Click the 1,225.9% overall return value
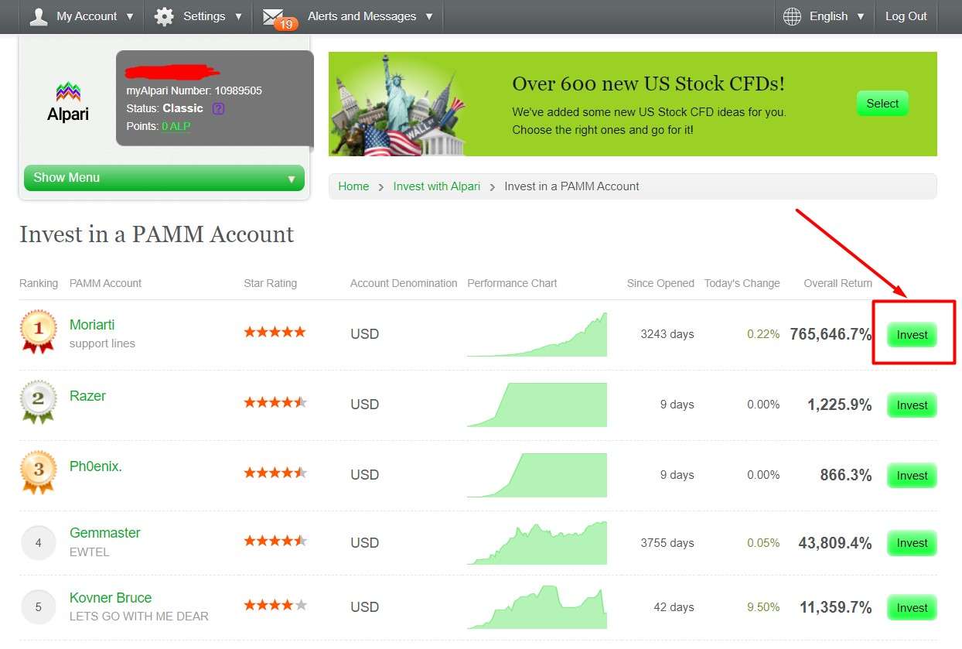This screenshot has width=962, height=649. coord(839,405)
